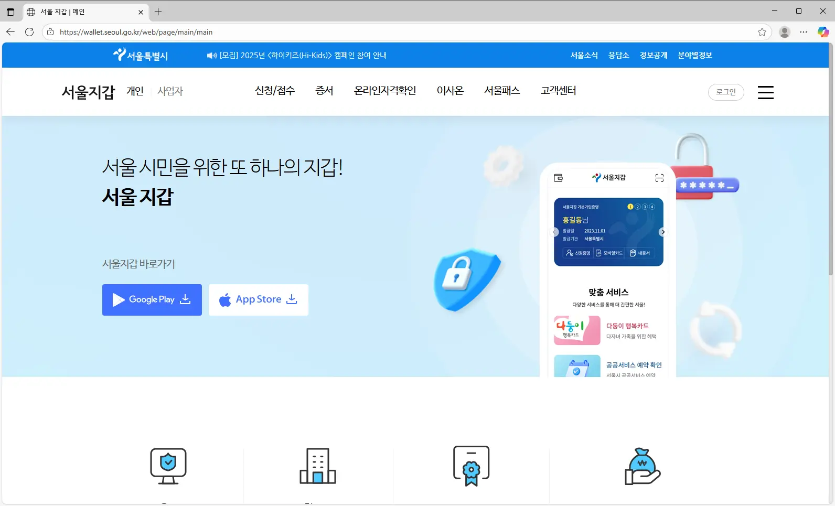The width and height of the screenshot is (835, 506).
Task: Open the Copilot icon in browser toolbar
Action: click(823, 32)
